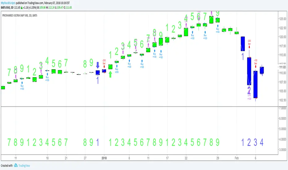
Task: Click the 5.0000 indicator axis label
Action: [x=282, y=129]
